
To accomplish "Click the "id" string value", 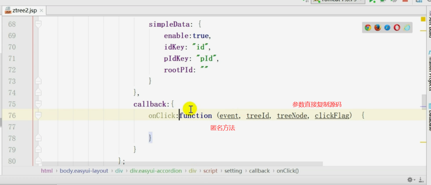I will click(201, 47).
